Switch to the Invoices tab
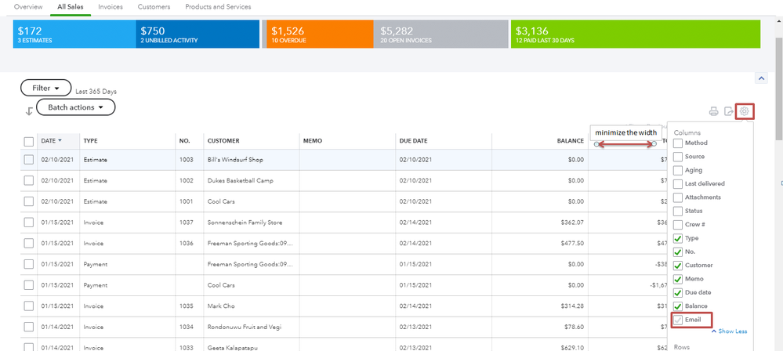Image resolution: width=783 pixels, height=351 pixels. point(111,7)
